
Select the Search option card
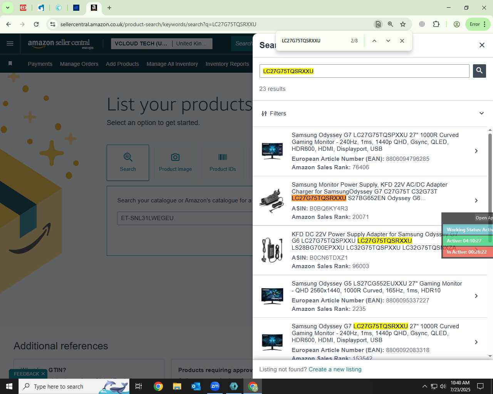point(128,163)
